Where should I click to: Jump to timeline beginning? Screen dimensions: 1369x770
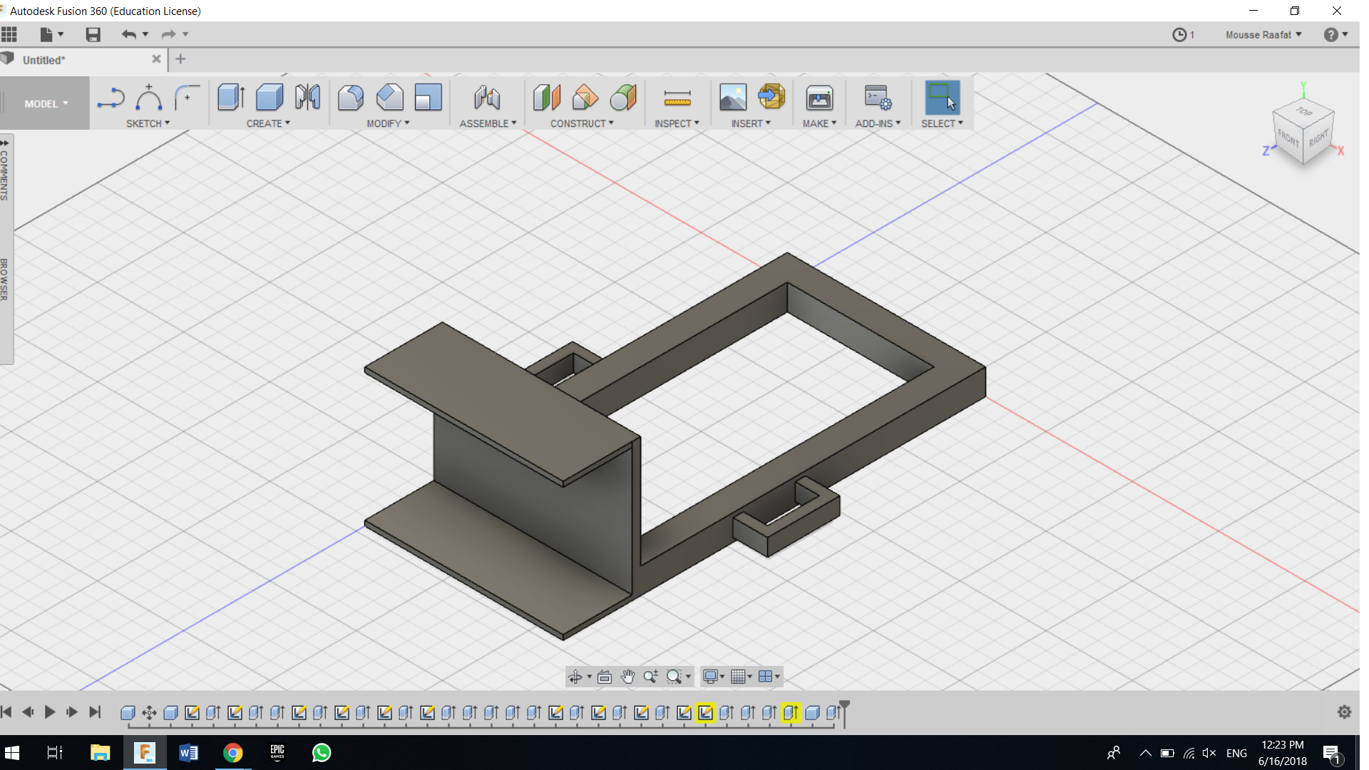[6, 712]
